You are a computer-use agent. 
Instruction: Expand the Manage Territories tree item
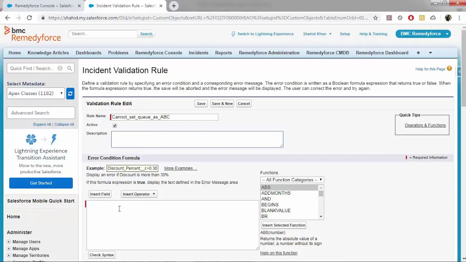9,255
